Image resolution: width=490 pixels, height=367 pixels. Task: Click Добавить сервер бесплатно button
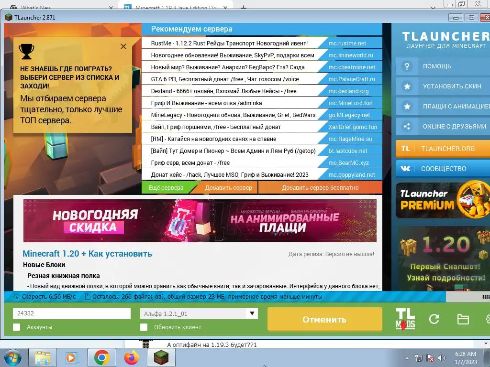320,187
